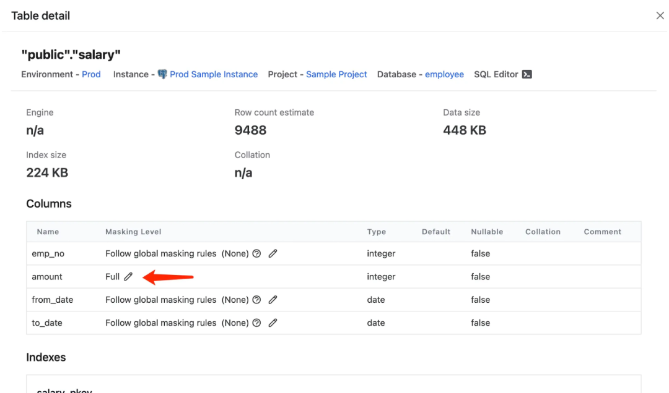
Task: Click the Type column header
Action: [x=376, y=232]
